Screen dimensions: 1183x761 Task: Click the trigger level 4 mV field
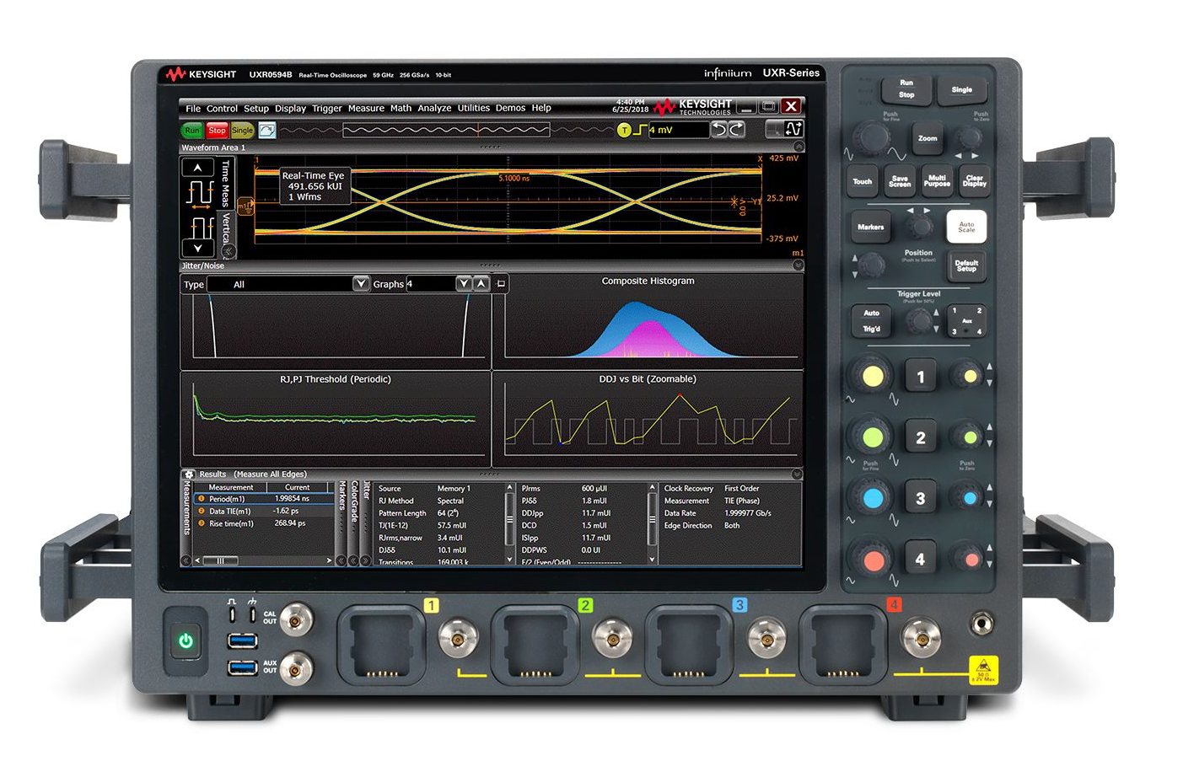(x=677, y=131)
